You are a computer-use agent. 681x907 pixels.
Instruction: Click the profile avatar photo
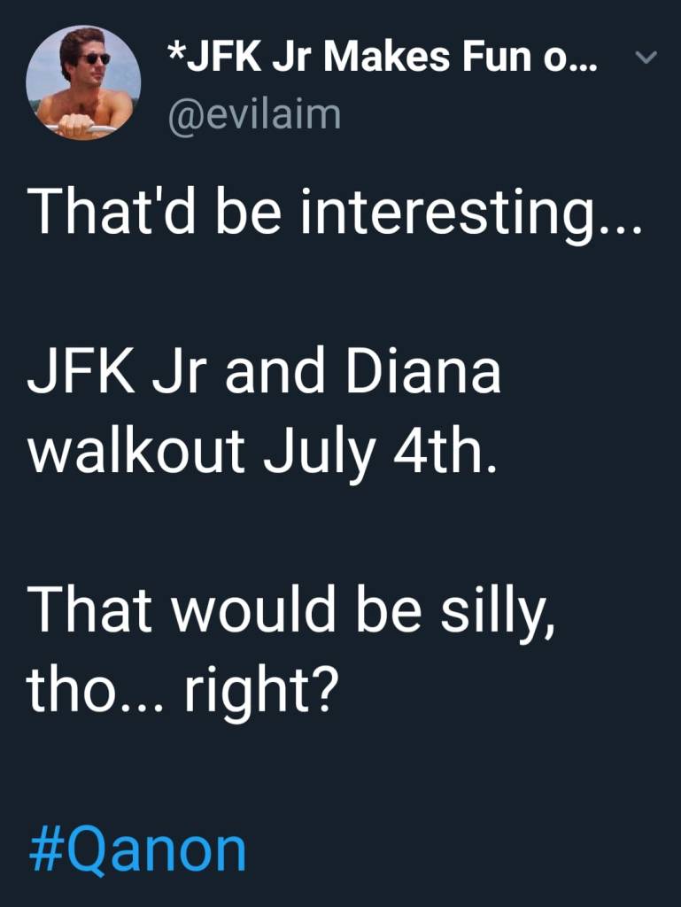pos(83,82)
